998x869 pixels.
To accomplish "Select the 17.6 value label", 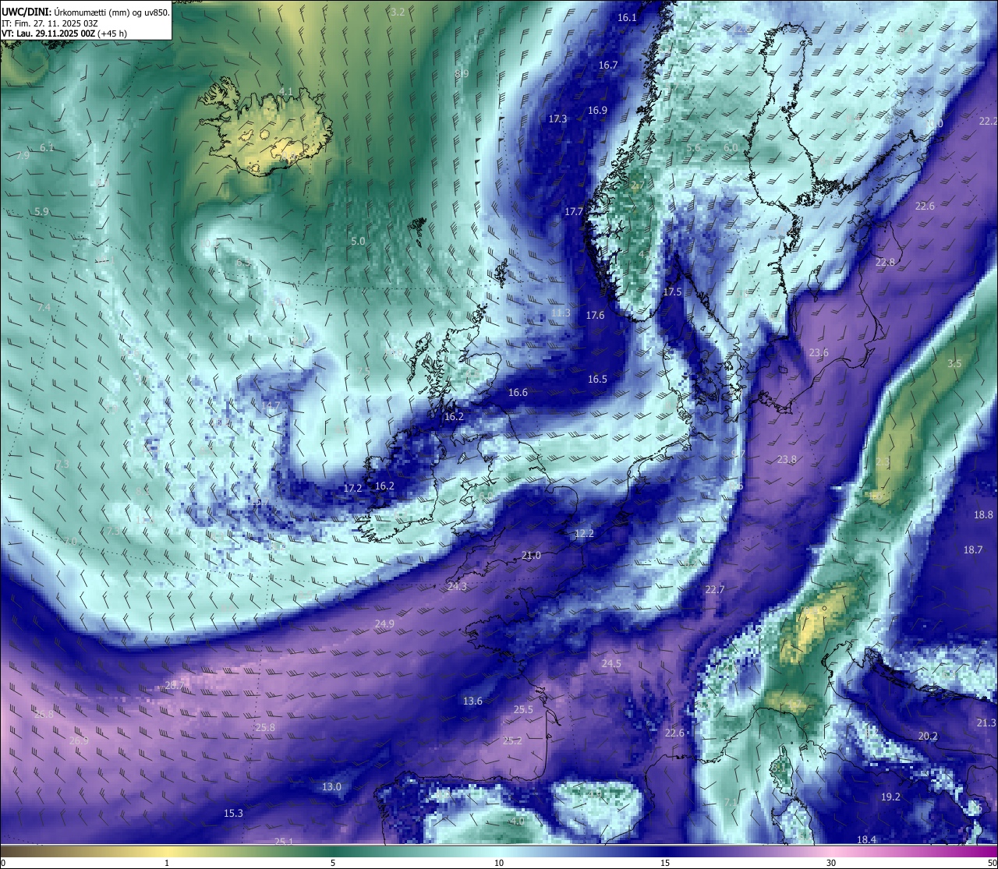I will (x=595, y=316).
